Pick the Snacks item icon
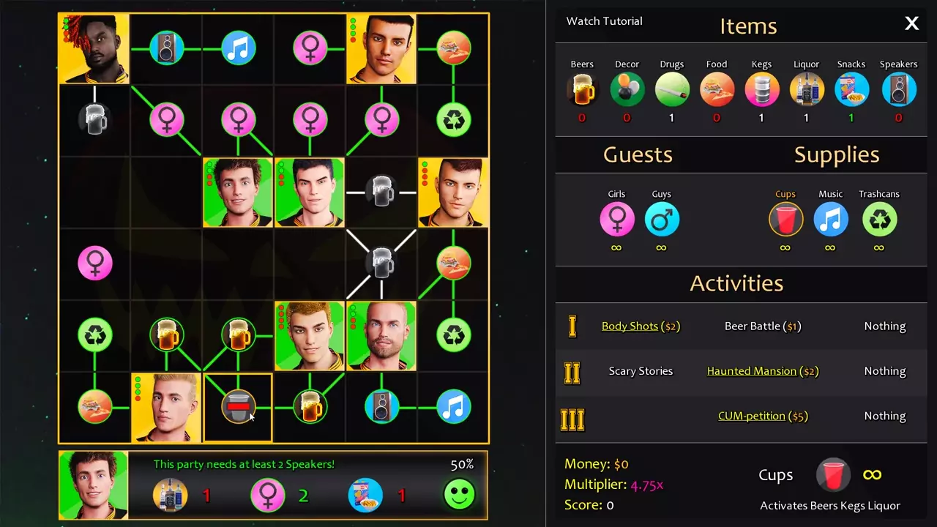This screenshot has height=527, width=937. pyautogui.click(x=851, y=90)
